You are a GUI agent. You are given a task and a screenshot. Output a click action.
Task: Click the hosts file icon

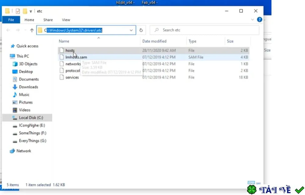62,50
